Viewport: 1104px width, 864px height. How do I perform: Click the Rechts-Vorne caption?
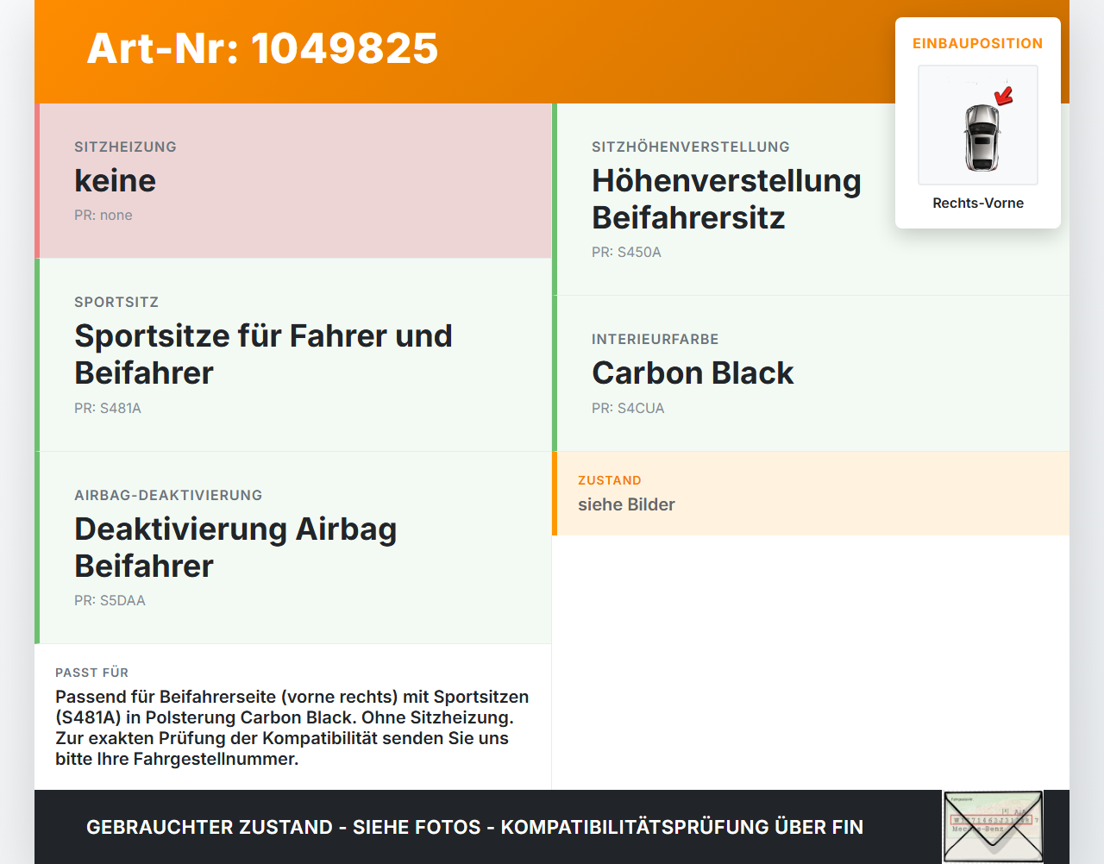click(978, 203)
